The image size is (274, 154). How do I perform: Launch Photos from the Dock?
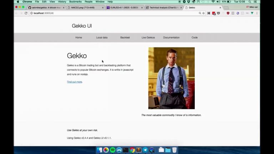click(x=106, y=150)
